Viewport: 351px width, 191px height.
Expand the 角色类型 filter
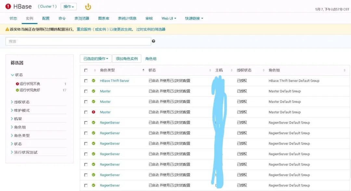[20, 135]
